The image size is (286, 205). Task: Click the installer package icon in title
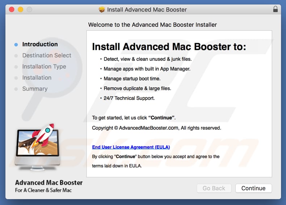pyautogui.click(x=102, y=9)
